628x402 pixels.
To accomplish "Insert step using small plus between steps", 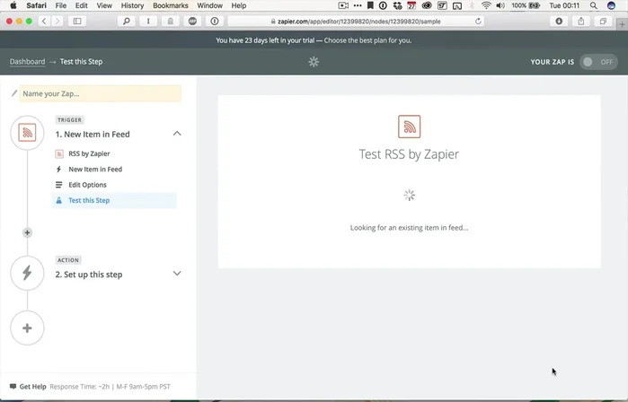I will (27, 232).
